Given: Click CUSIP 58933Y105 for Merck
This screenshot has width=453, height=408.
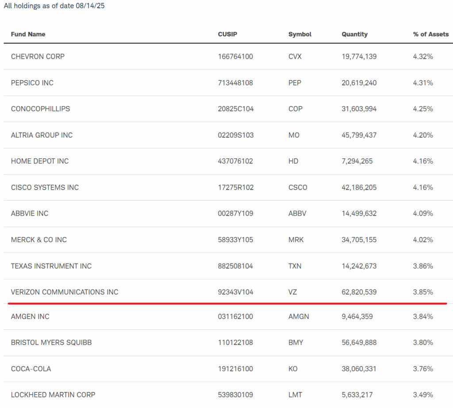Looking at the screenshot, I should (235, 240).
